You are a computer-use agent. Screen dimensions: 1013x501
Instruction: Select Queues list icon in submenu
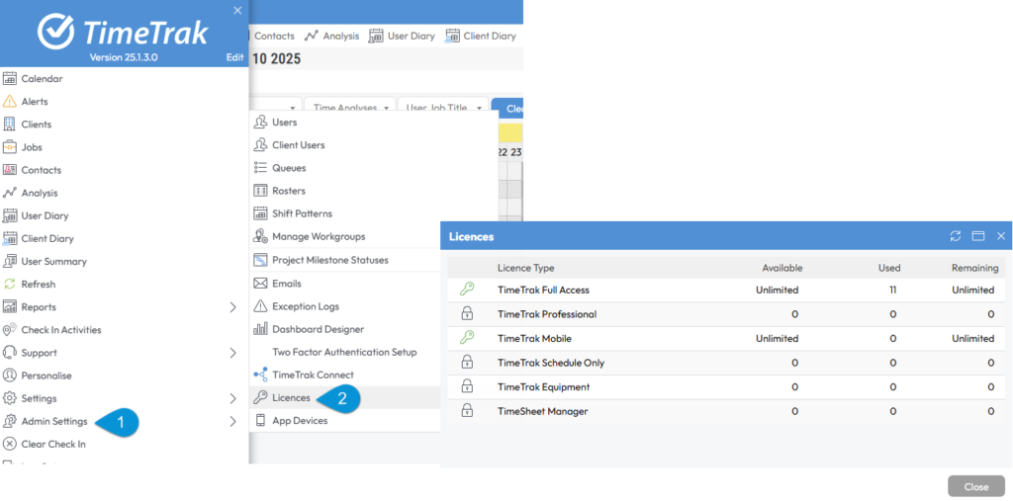pos(260,168)
